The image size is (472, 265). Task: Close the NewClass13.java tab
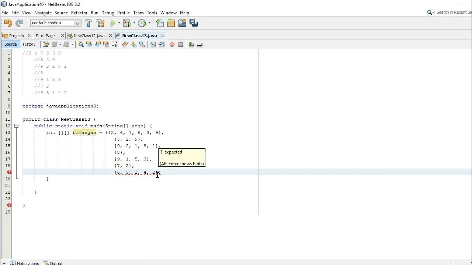point(163,36)
